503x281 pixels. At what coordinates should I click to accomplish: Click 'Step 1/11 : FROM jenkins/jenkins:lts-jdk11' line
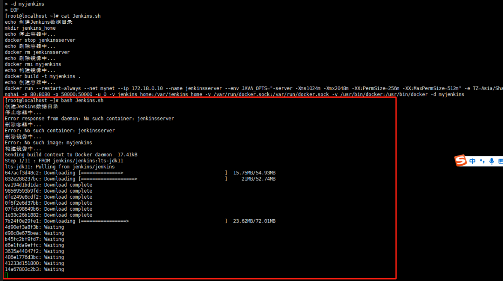[64, 161]
